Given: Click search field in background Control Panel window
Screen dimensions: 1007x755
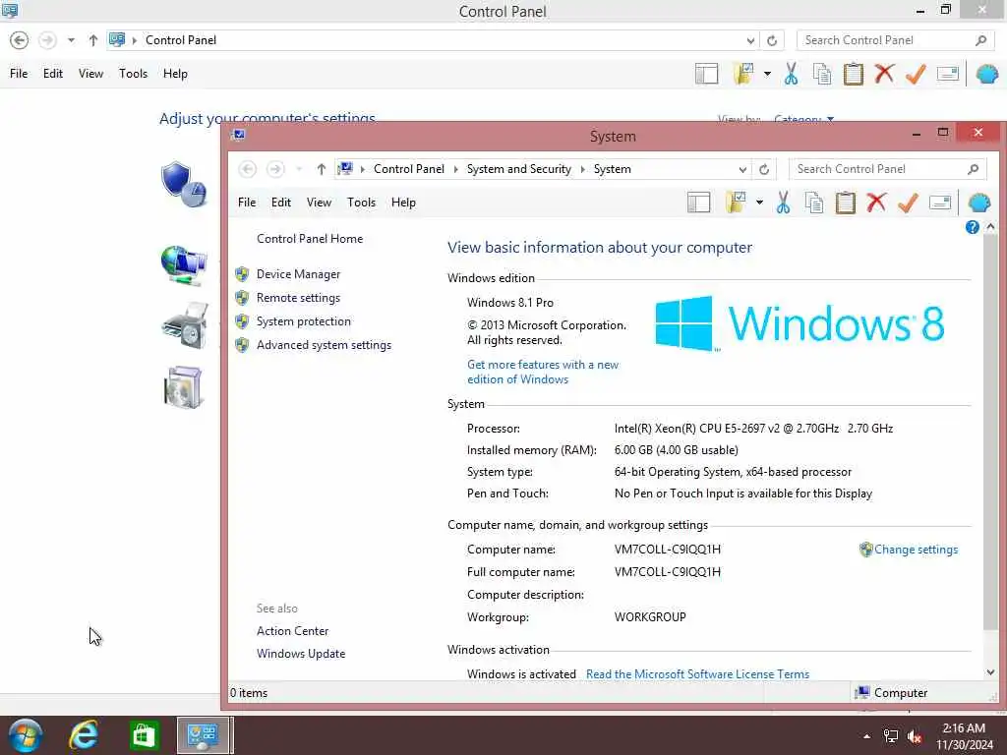Looking at the screenshot, I should point(895,40).
